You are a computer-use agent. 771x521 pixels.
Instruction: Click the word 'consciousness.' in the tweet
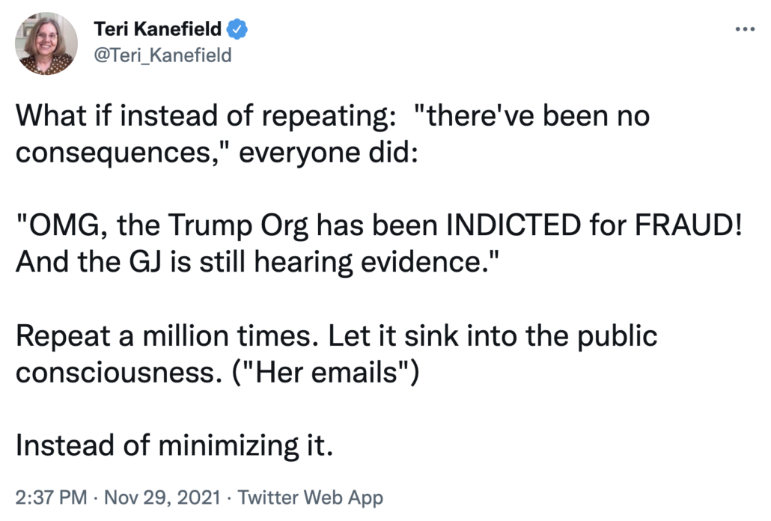coord(116,373)
